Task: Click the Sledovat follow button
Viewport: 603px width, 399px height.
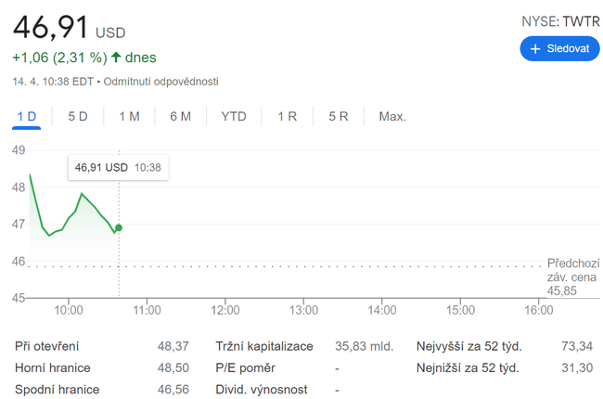Action: (x=559, y=48)
